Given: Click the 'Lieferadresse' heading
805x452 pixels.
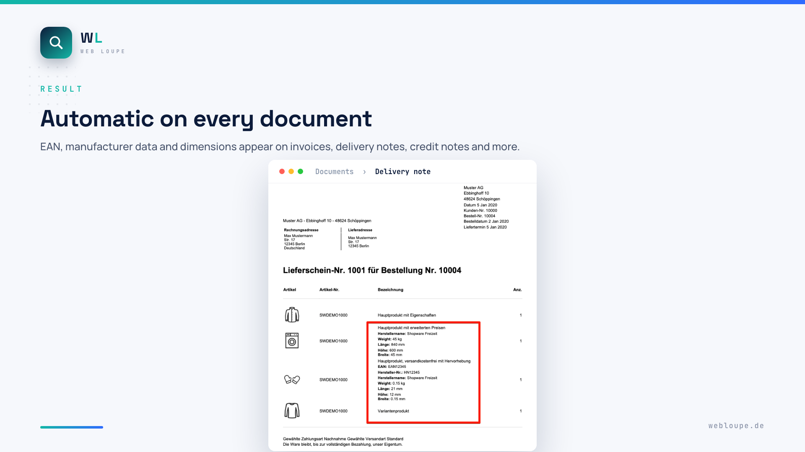Looking at the screenshot, I should tap(360, 230).
